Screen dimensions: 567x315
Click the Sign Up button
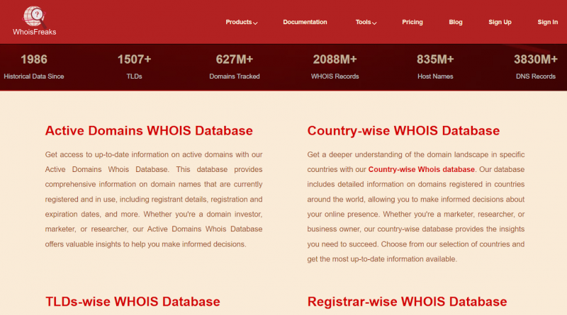point(500,22)
